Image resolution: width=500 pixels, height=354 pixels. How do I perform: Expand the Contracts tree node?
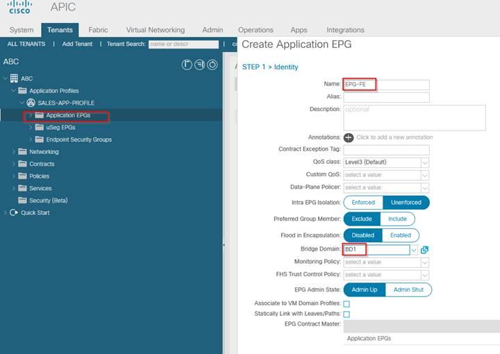coord(14,164)
